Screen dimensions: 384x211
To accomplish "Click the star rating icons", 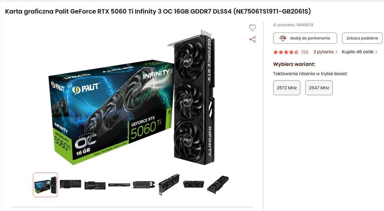I will 286,52.
